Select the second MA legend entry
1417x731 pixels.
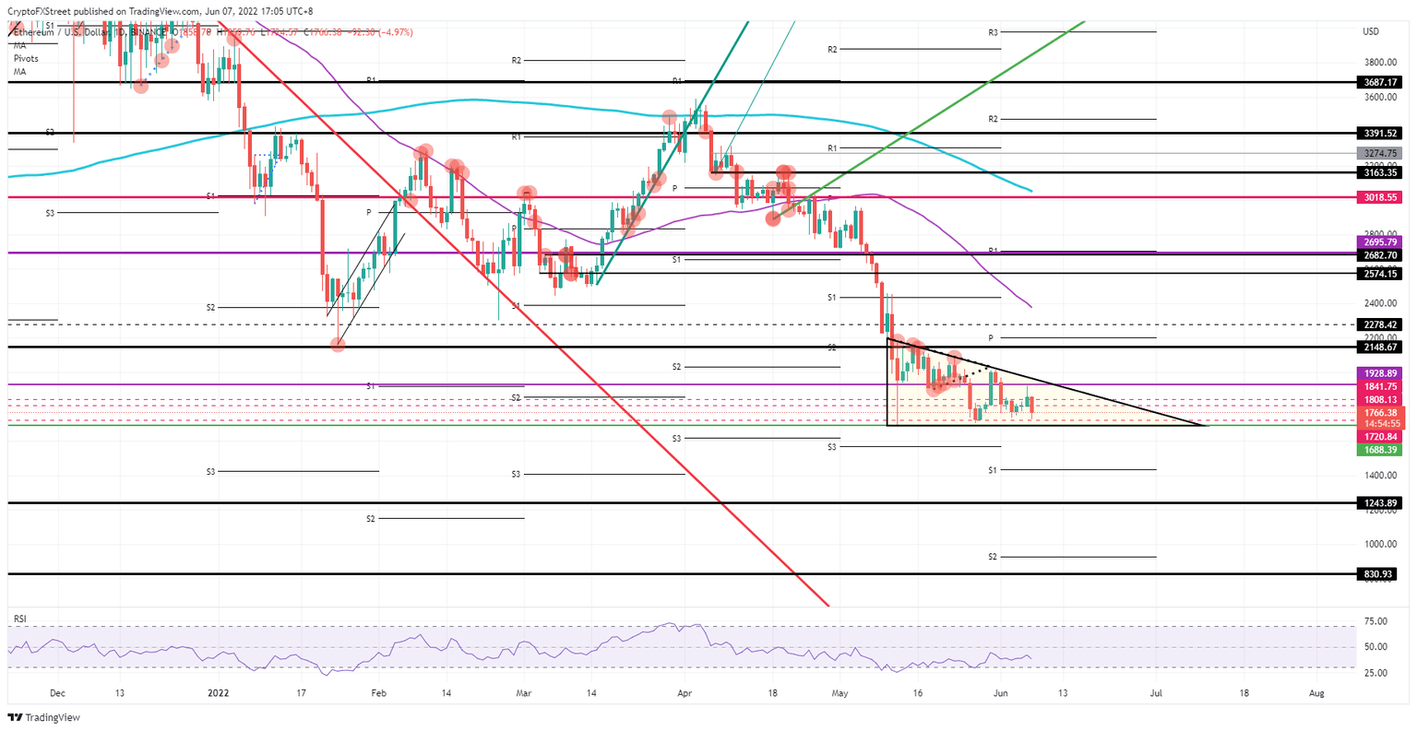click(x=19, y=72)
